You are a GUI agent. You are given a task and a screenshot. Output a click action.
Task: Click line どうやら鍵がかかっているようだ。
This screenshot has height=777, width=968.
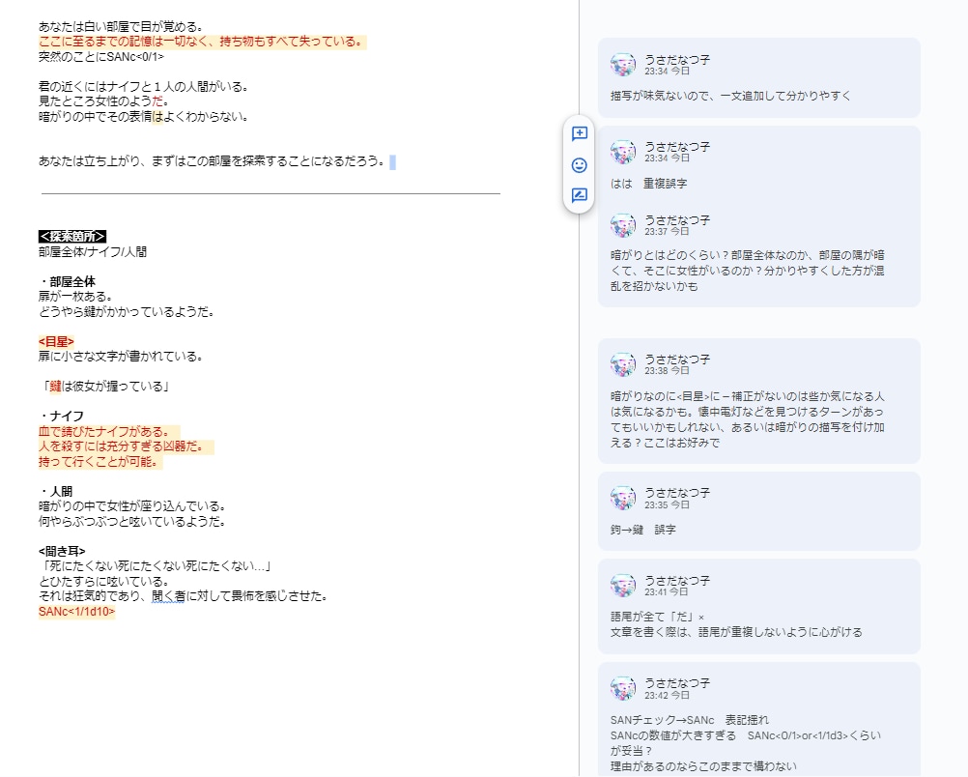(127, 311)
